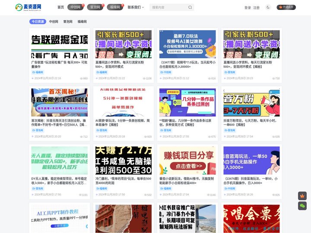Click the crown floating side button
This screenshot has height=233, width=311.
click(x=302, y=196)
